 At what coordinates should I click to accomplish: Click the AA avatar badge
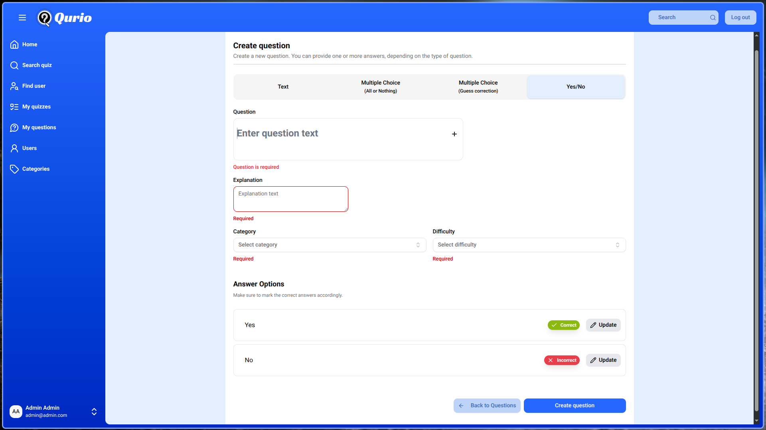click(x=16, y=411)
